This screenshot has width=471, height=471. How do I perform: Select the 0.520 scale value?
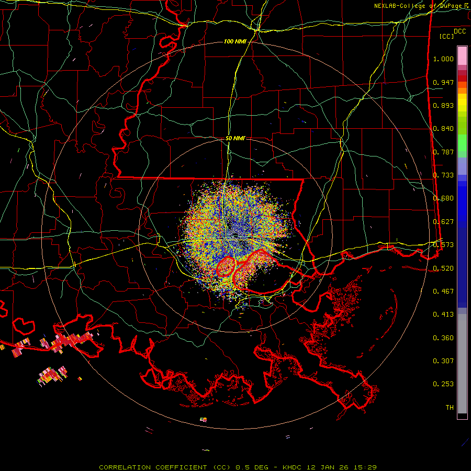443,268
